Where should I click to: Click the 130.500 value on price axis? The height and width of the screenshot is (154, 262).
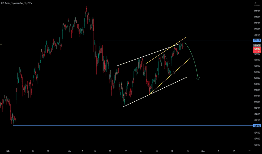point(257,96)
